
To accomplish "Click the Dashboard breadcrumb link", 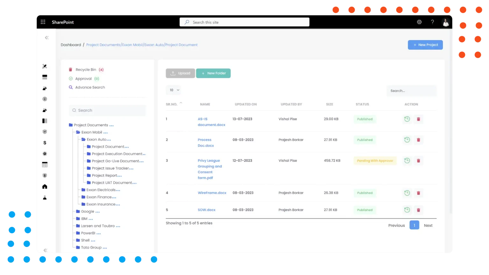I will pos(71,45).
